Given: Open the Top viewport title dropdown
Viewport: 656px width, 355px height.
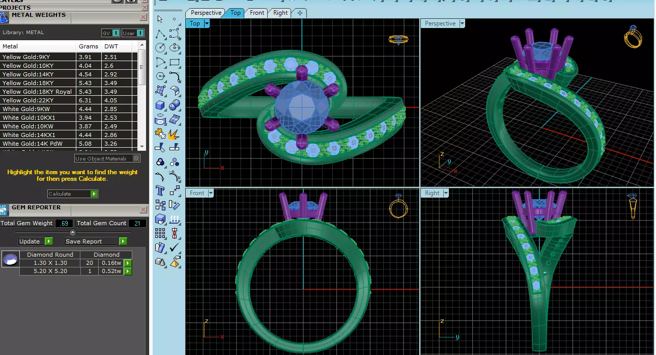Looking at the screenshot, I should pos(207,23).
